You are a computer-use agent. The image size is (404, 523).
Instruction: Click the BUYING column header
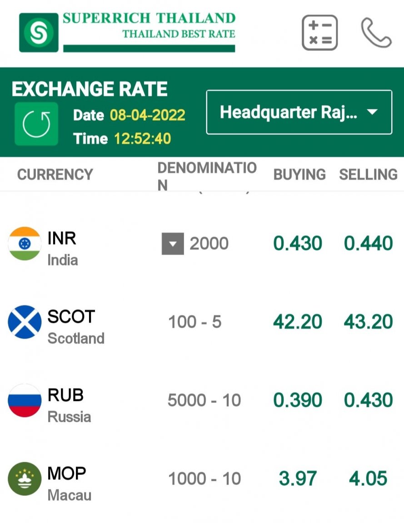[299, 174]
